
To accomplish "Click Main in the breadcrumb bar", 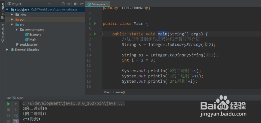I will tap(107, 92).
